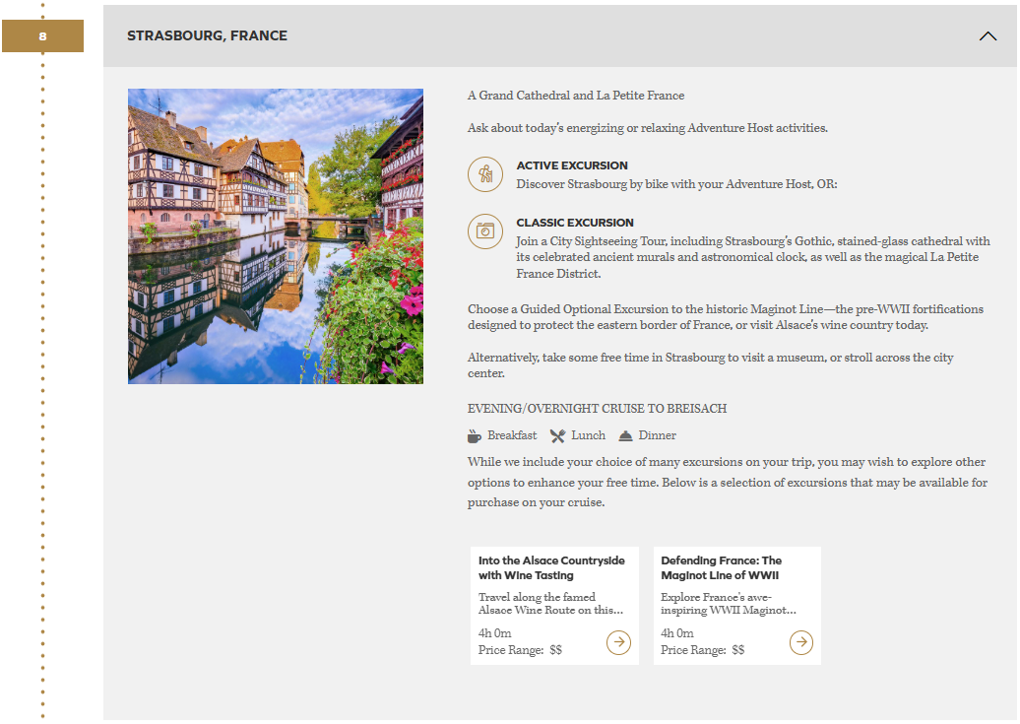Click the Classic Excursion camera icon
1020x724 pixels.
click(x=484, y=231)
